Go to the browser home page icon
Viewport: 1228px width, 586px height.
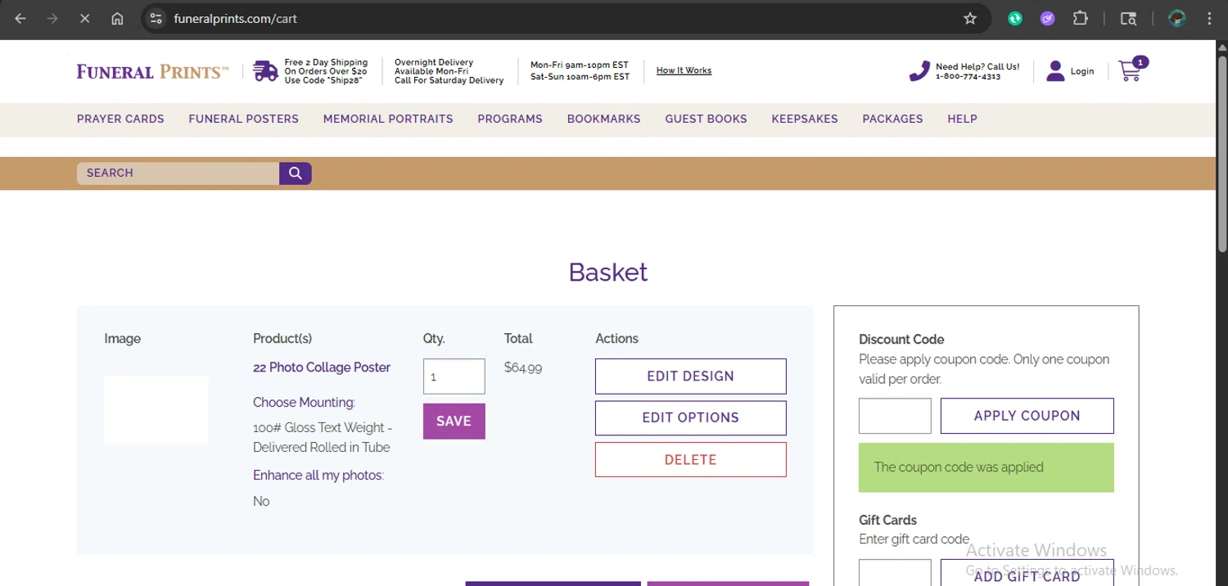click(x=117, y=18)
